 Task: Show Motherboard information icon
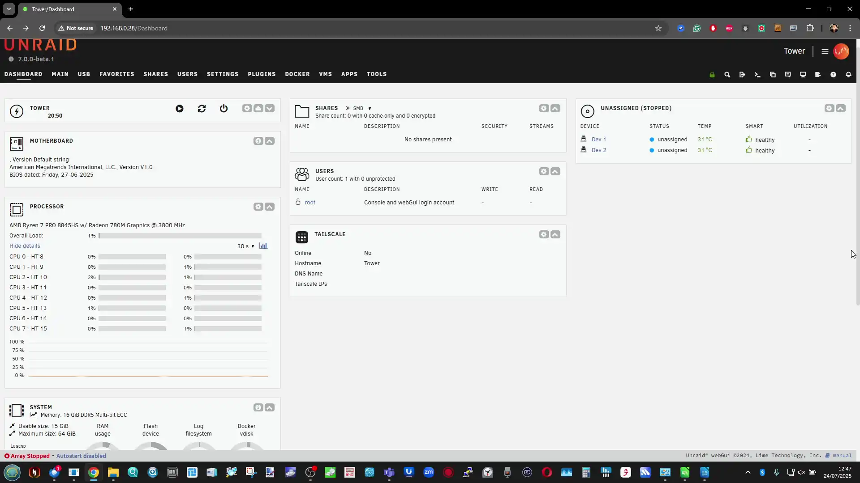tap(258, 141)
